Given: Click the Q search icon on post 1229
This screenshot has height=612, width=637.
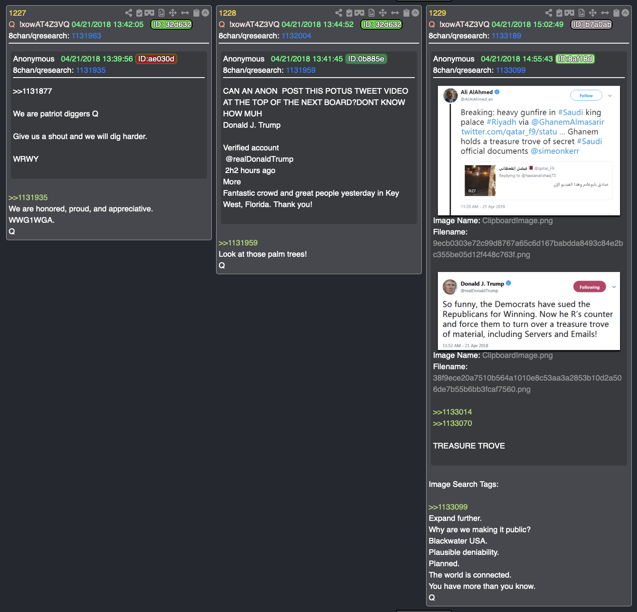Looking at the screenshot, I should pos(432,24).
